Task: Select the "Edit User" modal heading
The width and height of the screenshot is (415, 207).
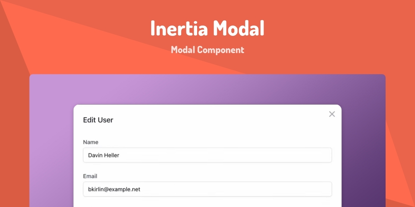Action: point(98,120)
